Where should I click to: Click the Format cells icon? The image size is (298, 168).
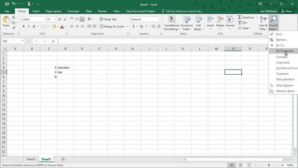pos(230,20)
